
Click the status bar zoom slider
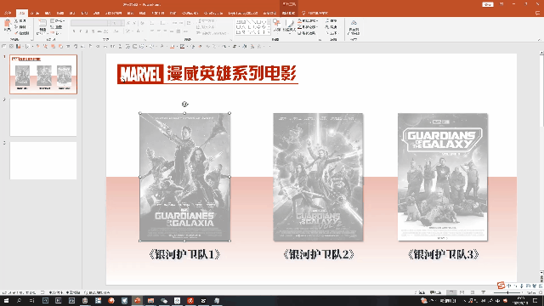[x=507, y=292]
